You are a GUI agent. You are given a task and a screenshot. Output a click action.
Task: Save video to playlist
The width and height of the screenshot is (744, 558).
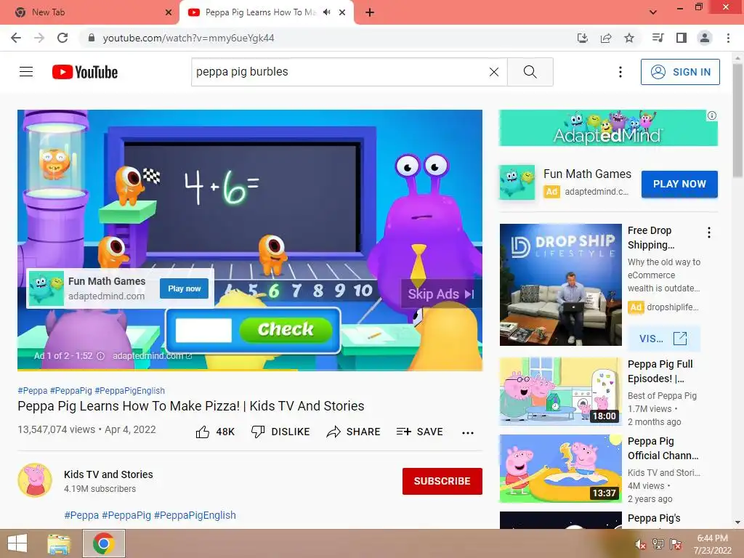click(420, 432)
